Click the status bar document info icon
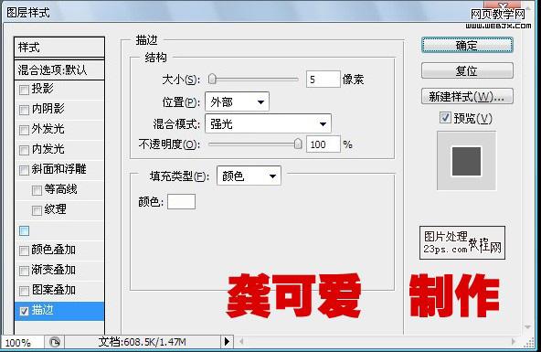The image size is (541, 352). pyautogui.click(x=55, y=342)
